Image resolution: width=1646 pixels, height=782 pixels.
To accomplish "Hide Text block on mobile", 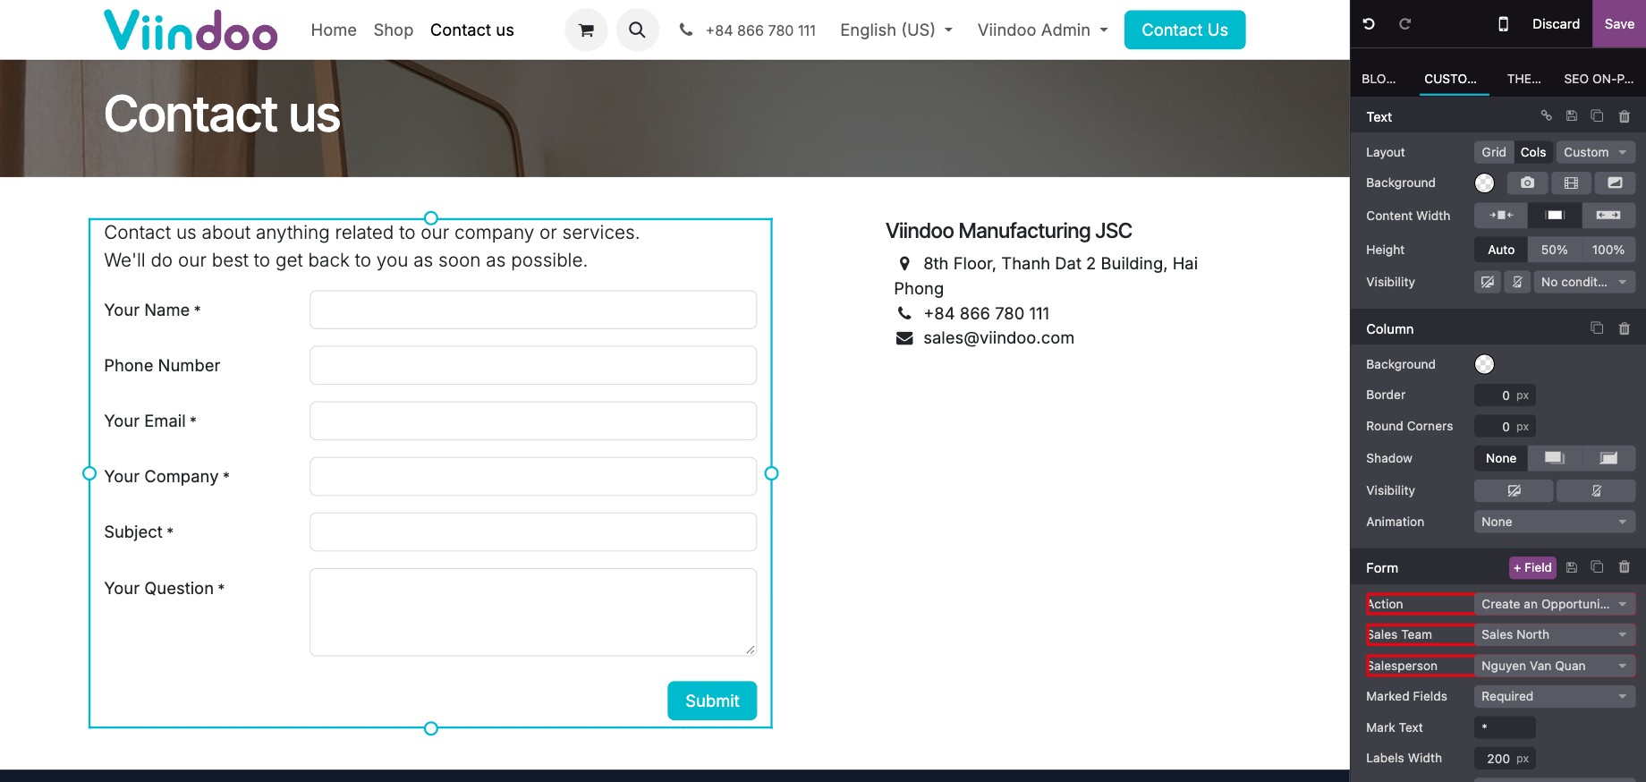I will click(x=1517, y=282).
